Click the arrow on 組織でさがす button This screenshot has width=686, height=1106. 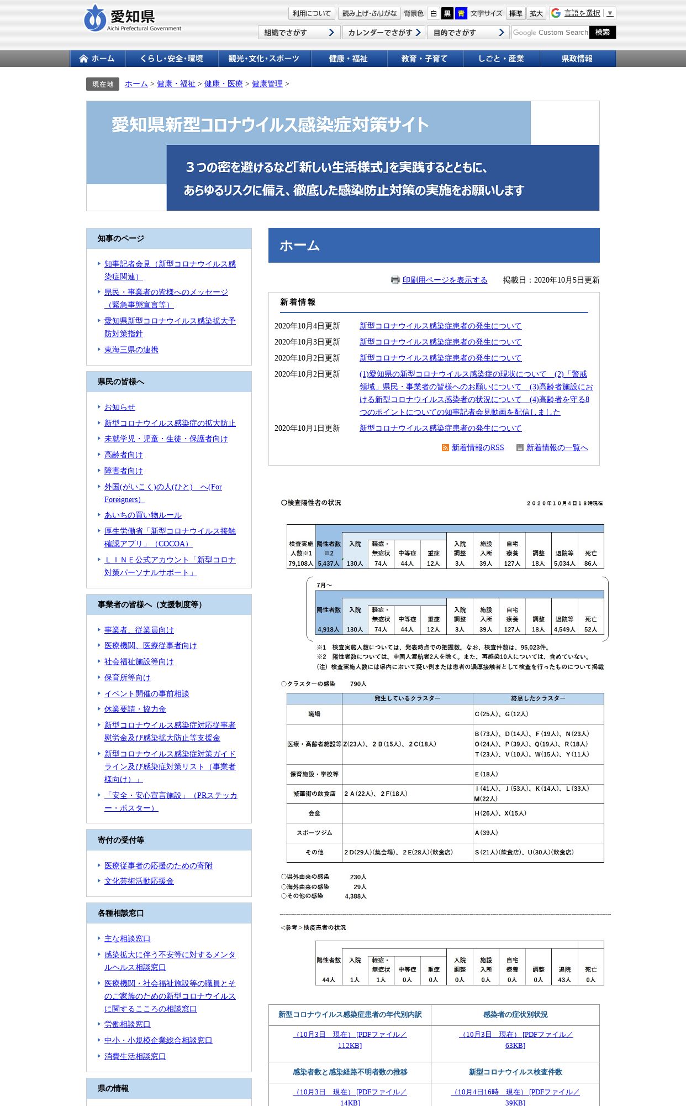331,32
